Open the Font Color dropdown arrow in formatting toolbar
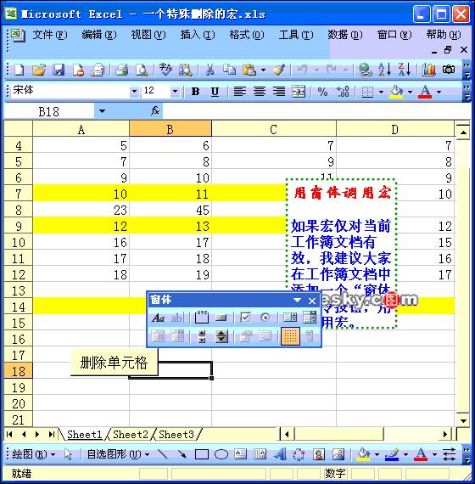 coord(439,92)
